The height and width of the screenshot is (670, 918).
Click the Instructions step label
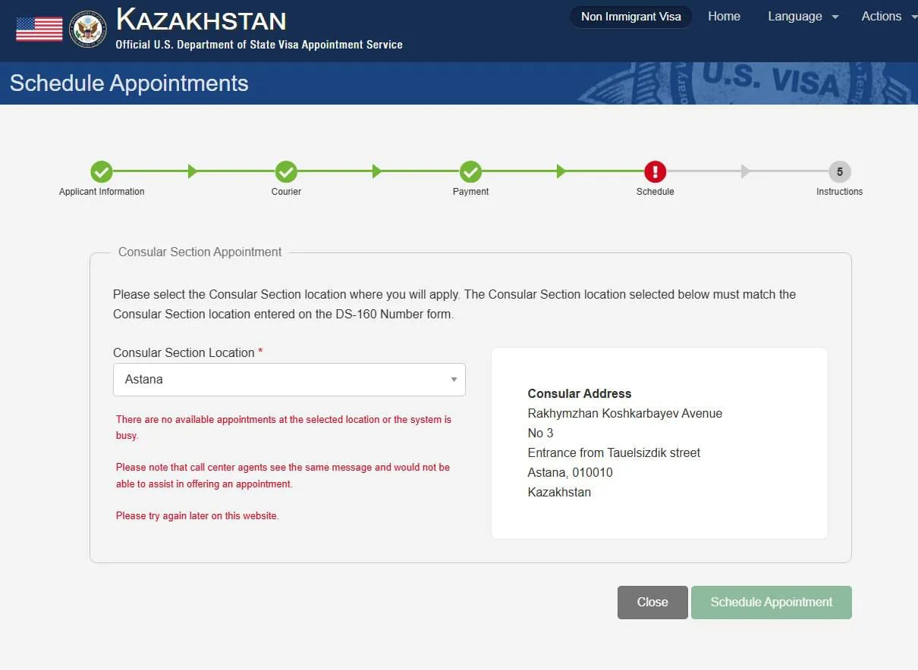[839, 192]
